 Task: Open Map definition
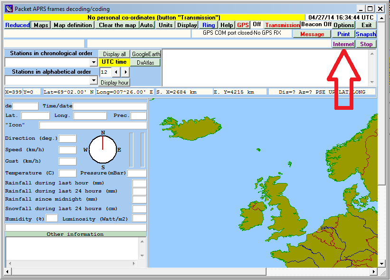pyautogui.click(x=73, y=25)
